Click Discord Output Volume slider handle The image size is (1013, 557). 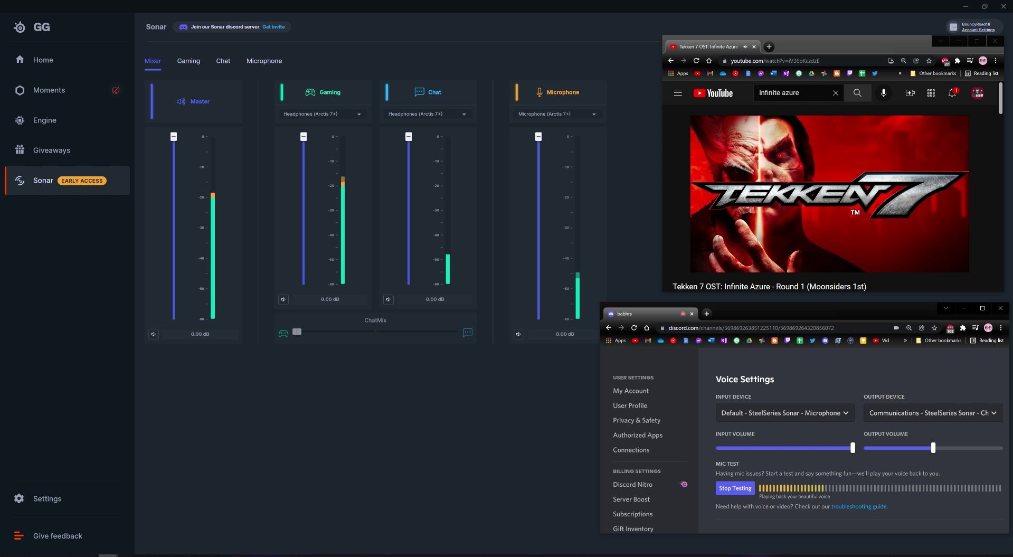(933, 448)
